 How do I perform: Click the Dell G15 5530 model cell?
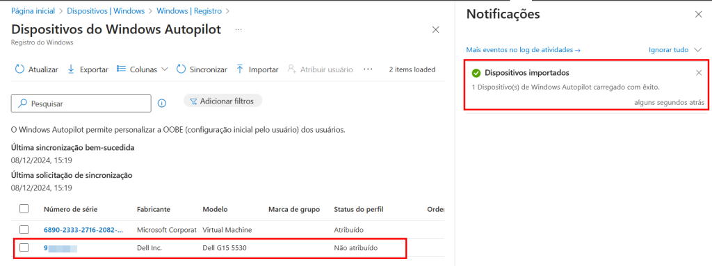[x=225, y=249]
